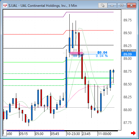
Task: Click the 05:30 time axis label
Action: click(x=39, y=134)
